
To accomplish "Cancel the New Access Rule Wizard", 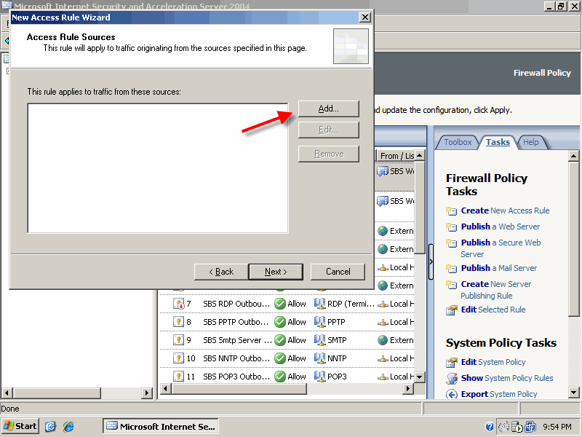I will (338, 272).
